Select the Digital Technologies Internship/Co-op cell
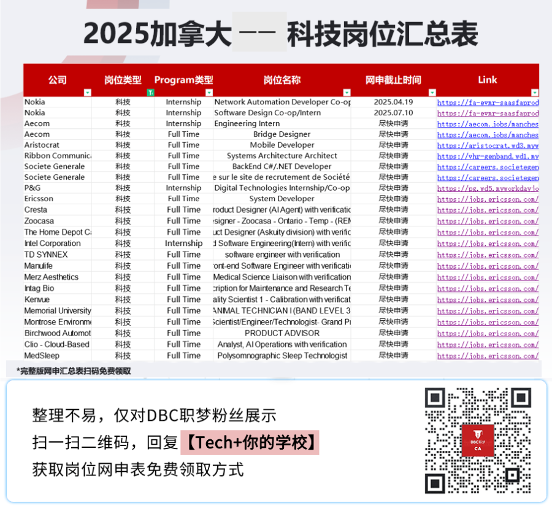This screenshot has height=511, width=552. (x=282, y=188)
